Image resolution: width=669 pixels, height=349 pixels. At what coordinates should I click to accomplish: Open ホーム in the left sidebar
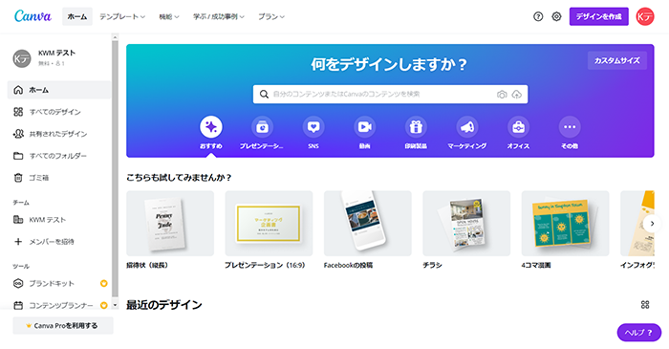click(59, 90)
